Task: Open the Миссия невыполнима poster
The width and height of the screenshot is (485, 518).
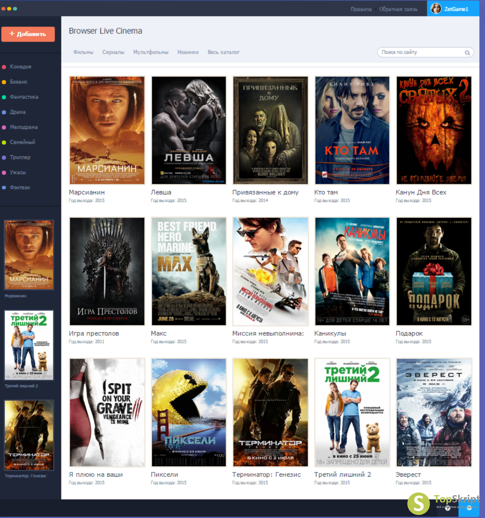Action: coord(270,271)
